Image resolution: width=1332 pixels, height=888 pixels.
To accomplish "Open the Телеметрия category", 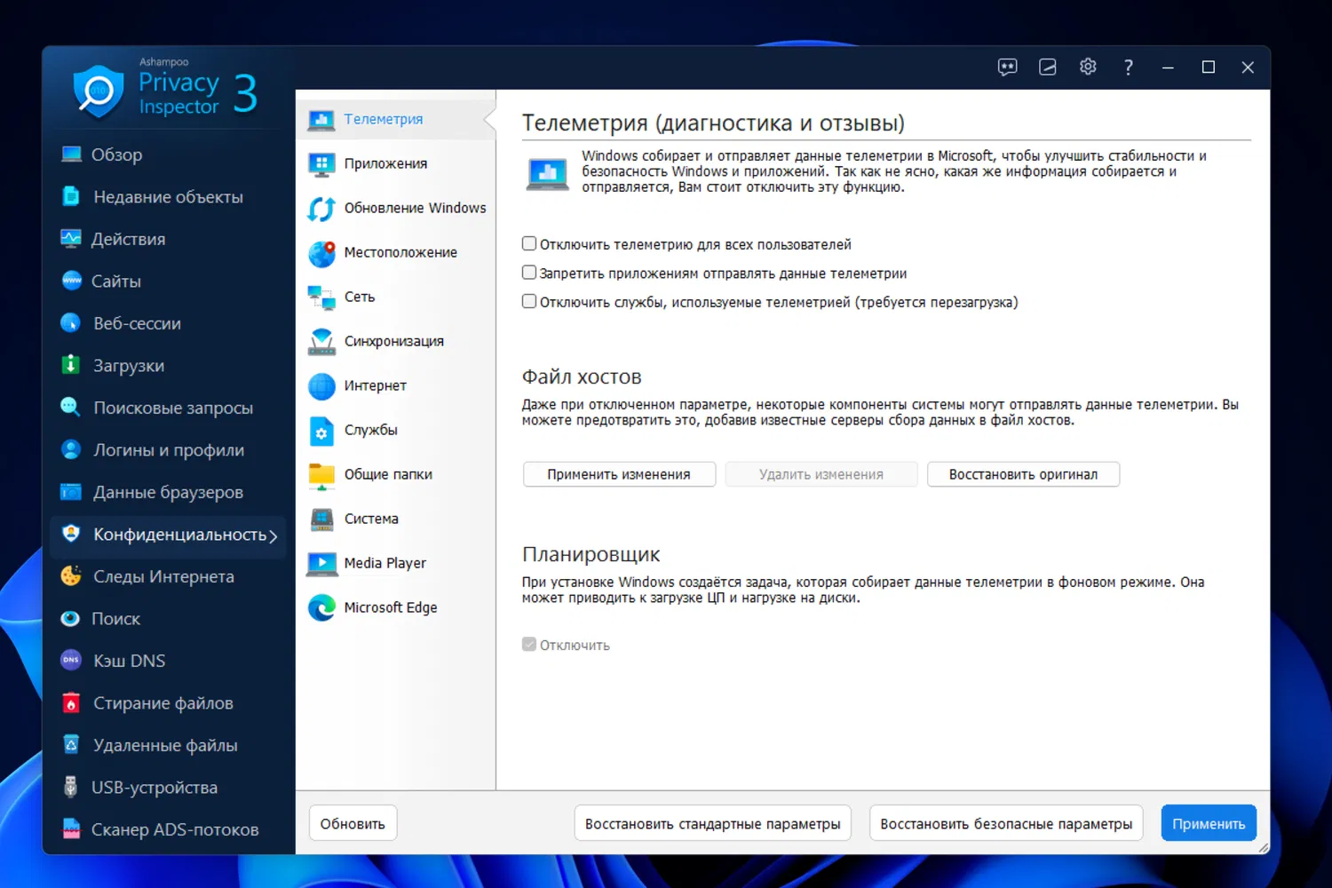I will (x=395, y=119).
